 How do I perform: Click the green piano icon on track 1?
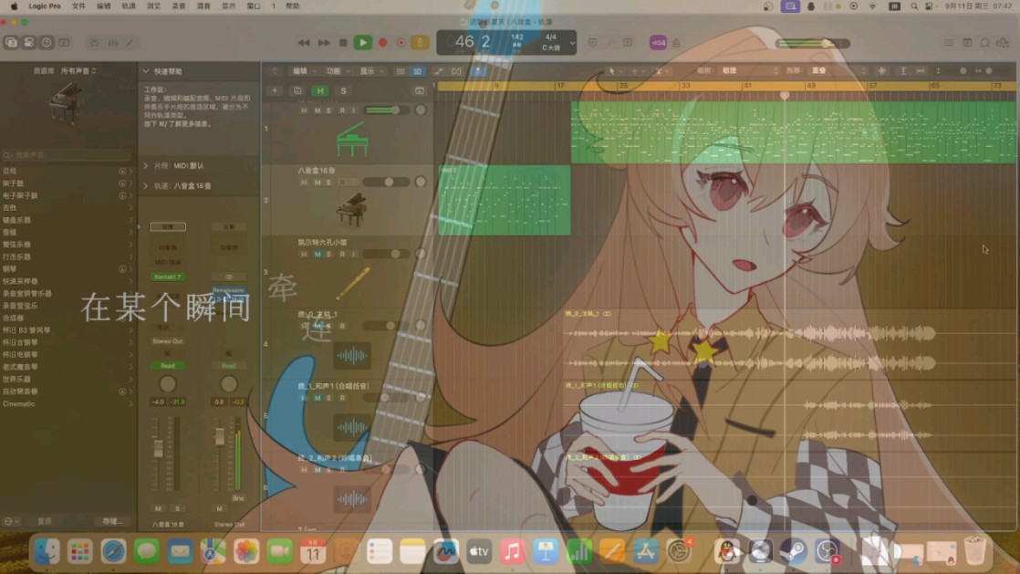(352, 140)
